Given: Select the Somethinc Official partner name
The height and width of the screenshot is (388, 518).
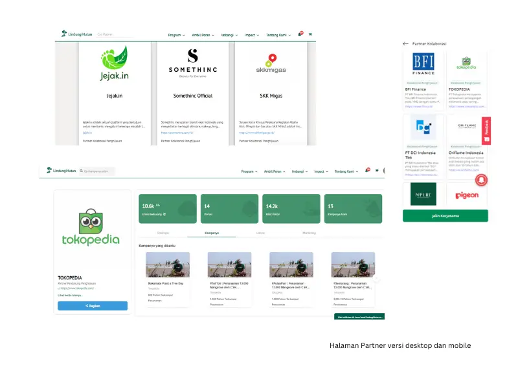Looking at the screenshot, I should (193, 96).
